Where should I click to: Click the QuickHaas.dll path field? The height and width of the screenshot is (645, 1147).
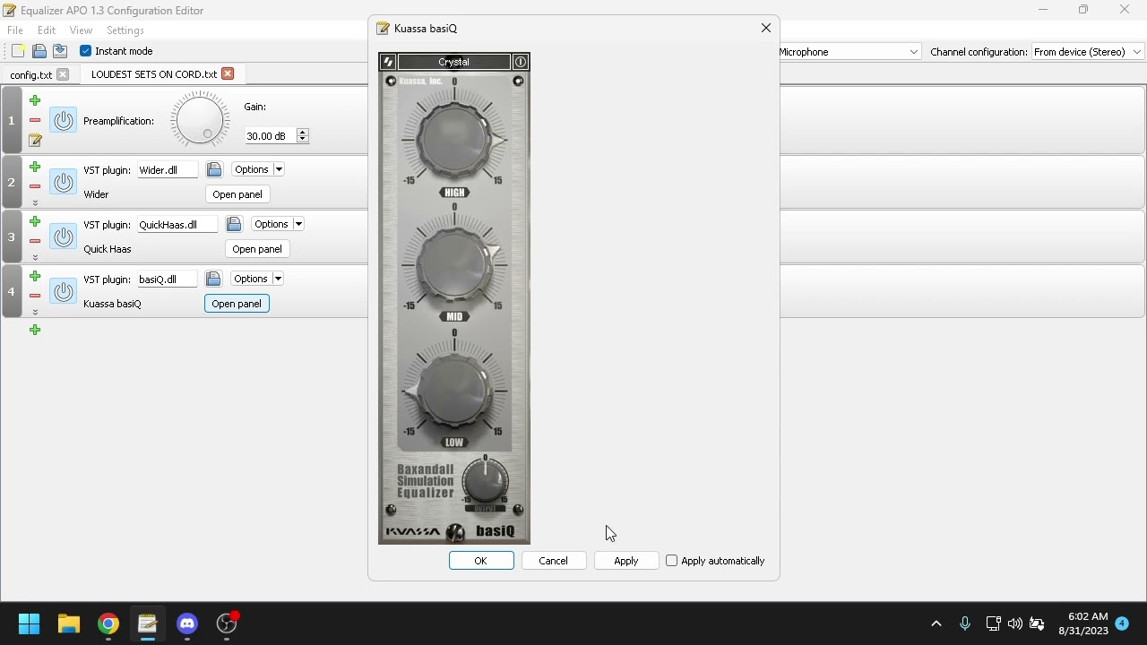(177, 225)
